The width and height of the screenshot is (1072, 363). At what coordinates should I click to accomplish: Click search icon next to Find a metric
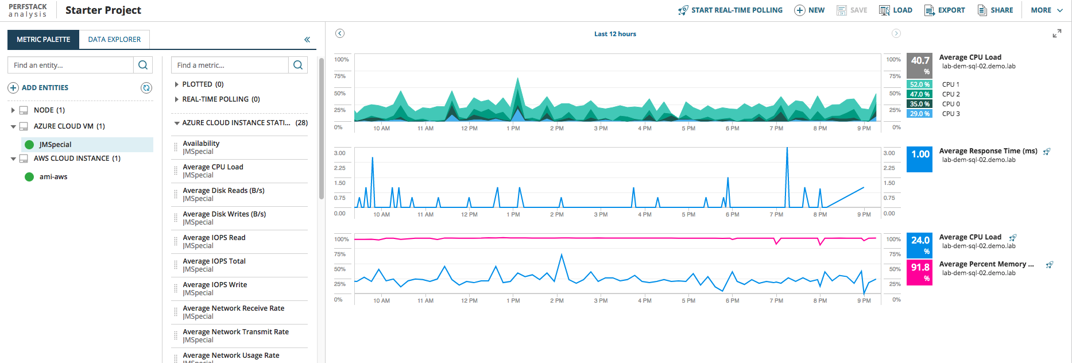tap(298, 65)
